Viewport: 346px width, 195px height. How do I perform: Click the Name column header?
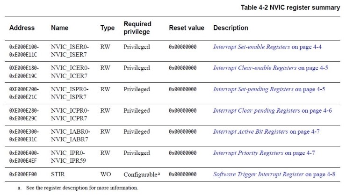[x=59, y=28]
